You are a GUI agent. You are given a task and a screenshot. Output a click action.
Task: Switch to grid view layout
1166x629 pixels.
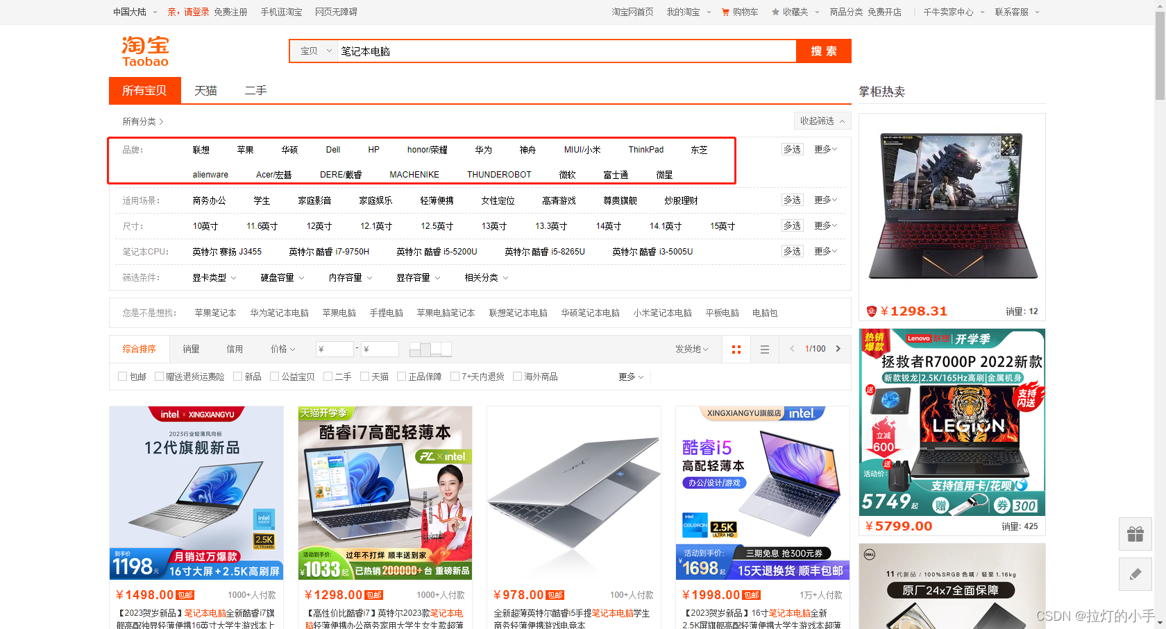[x=736, y=349]
